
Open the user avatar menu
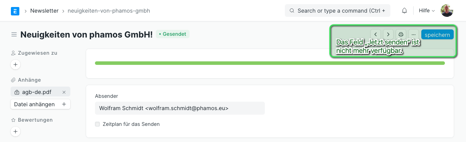(x=447, y=11)
